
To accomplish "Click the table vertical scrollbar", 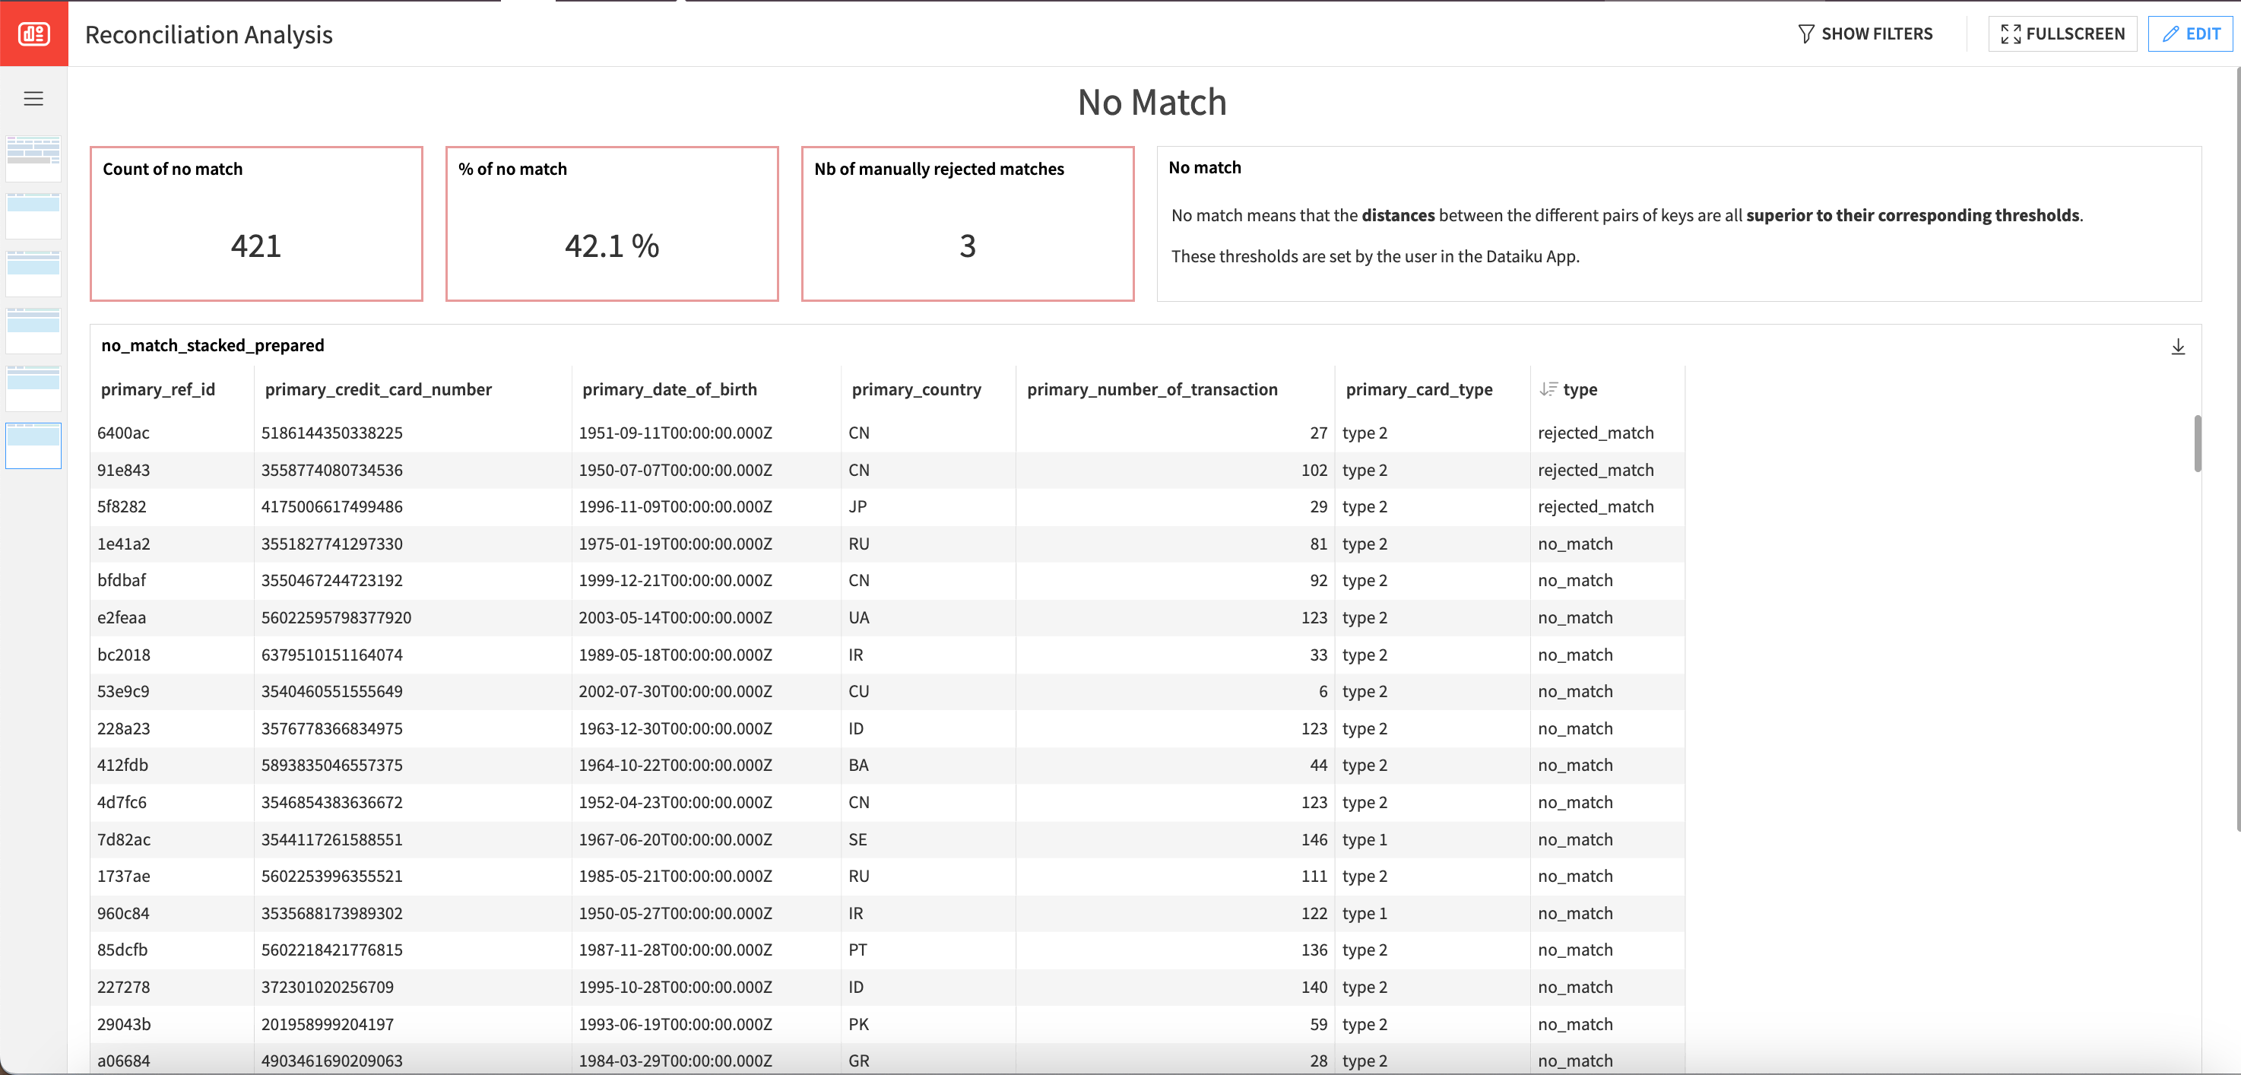I will point(2197,443).
